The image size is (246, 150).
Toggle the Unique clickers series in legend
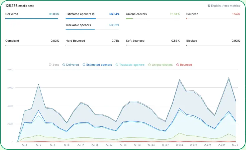tap(160, 65)
